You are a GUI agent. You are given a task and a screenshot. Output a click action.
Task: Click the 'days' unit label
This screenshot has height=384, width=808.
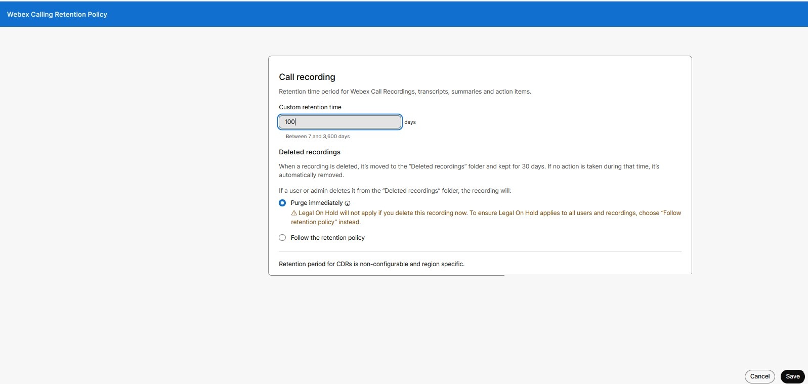(410, 122)
